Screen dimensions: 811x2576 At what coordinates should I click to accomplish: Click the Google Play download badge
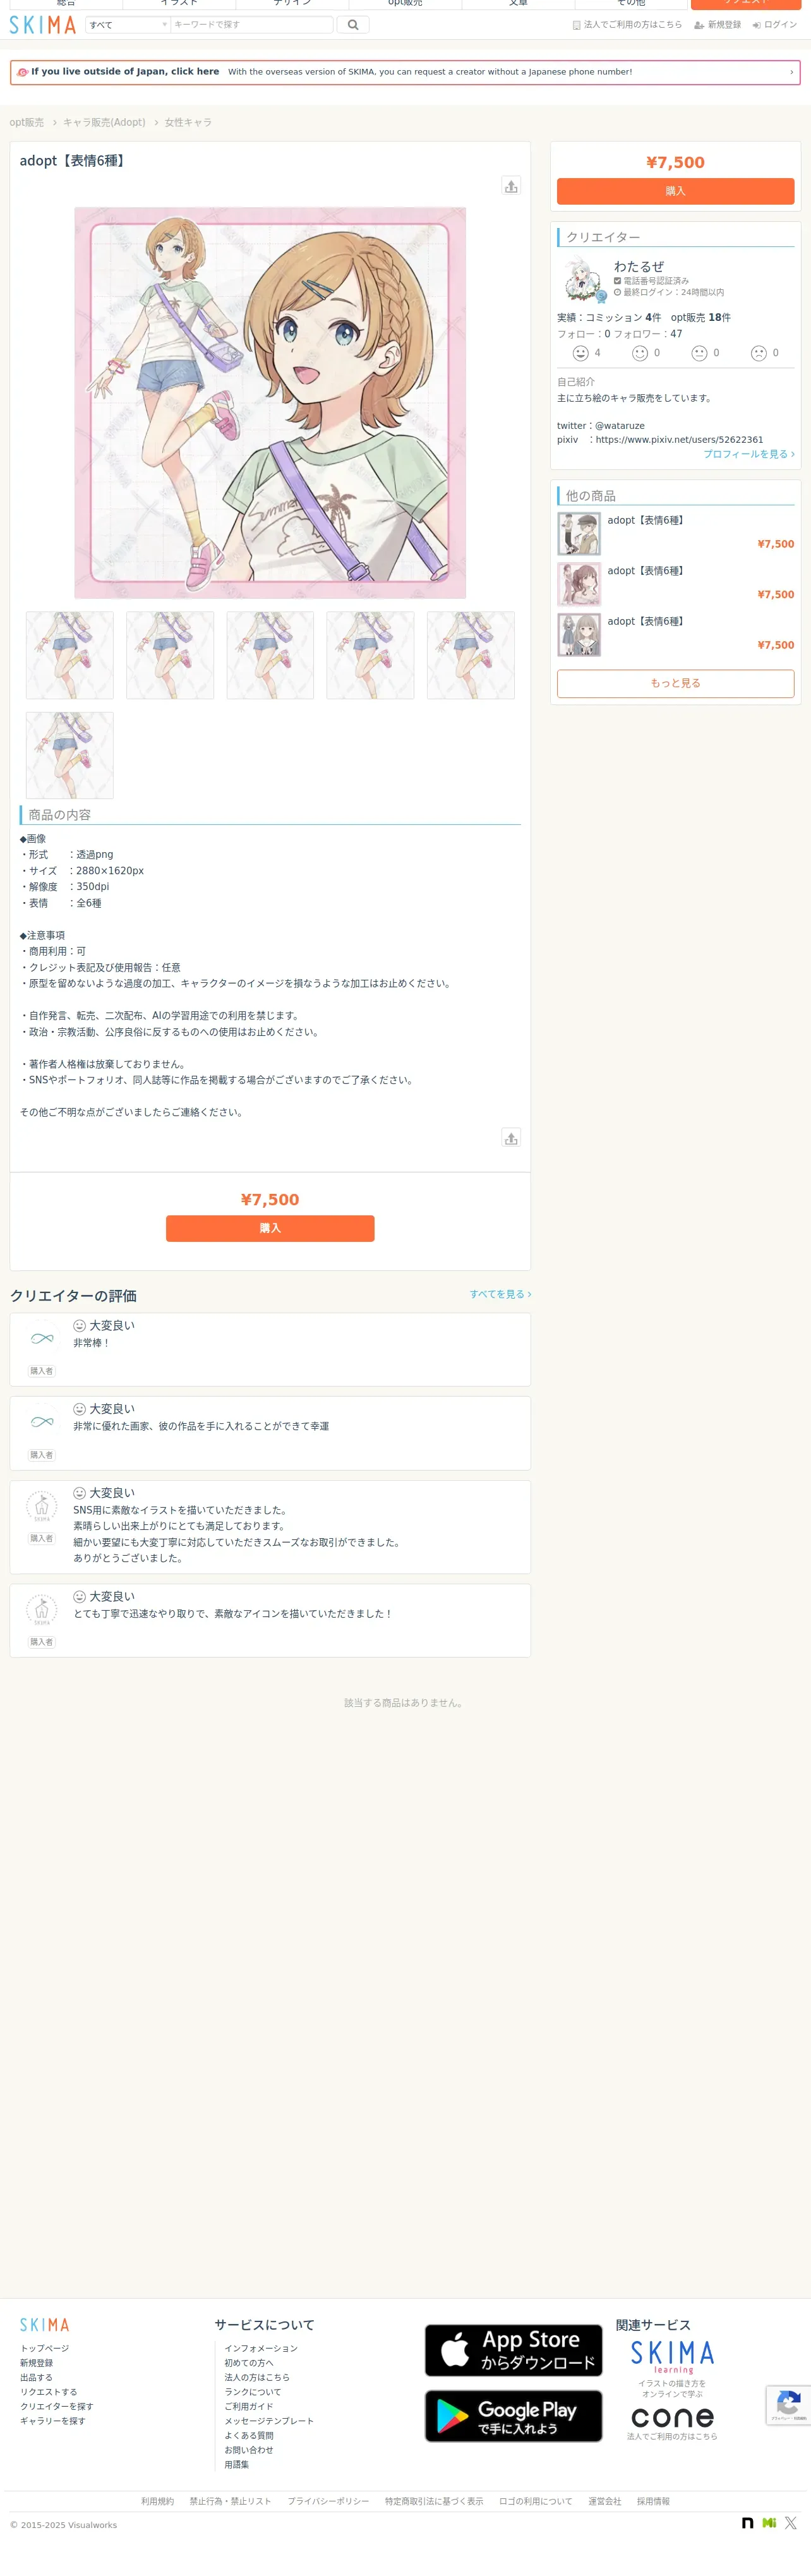pos(513,2416)
